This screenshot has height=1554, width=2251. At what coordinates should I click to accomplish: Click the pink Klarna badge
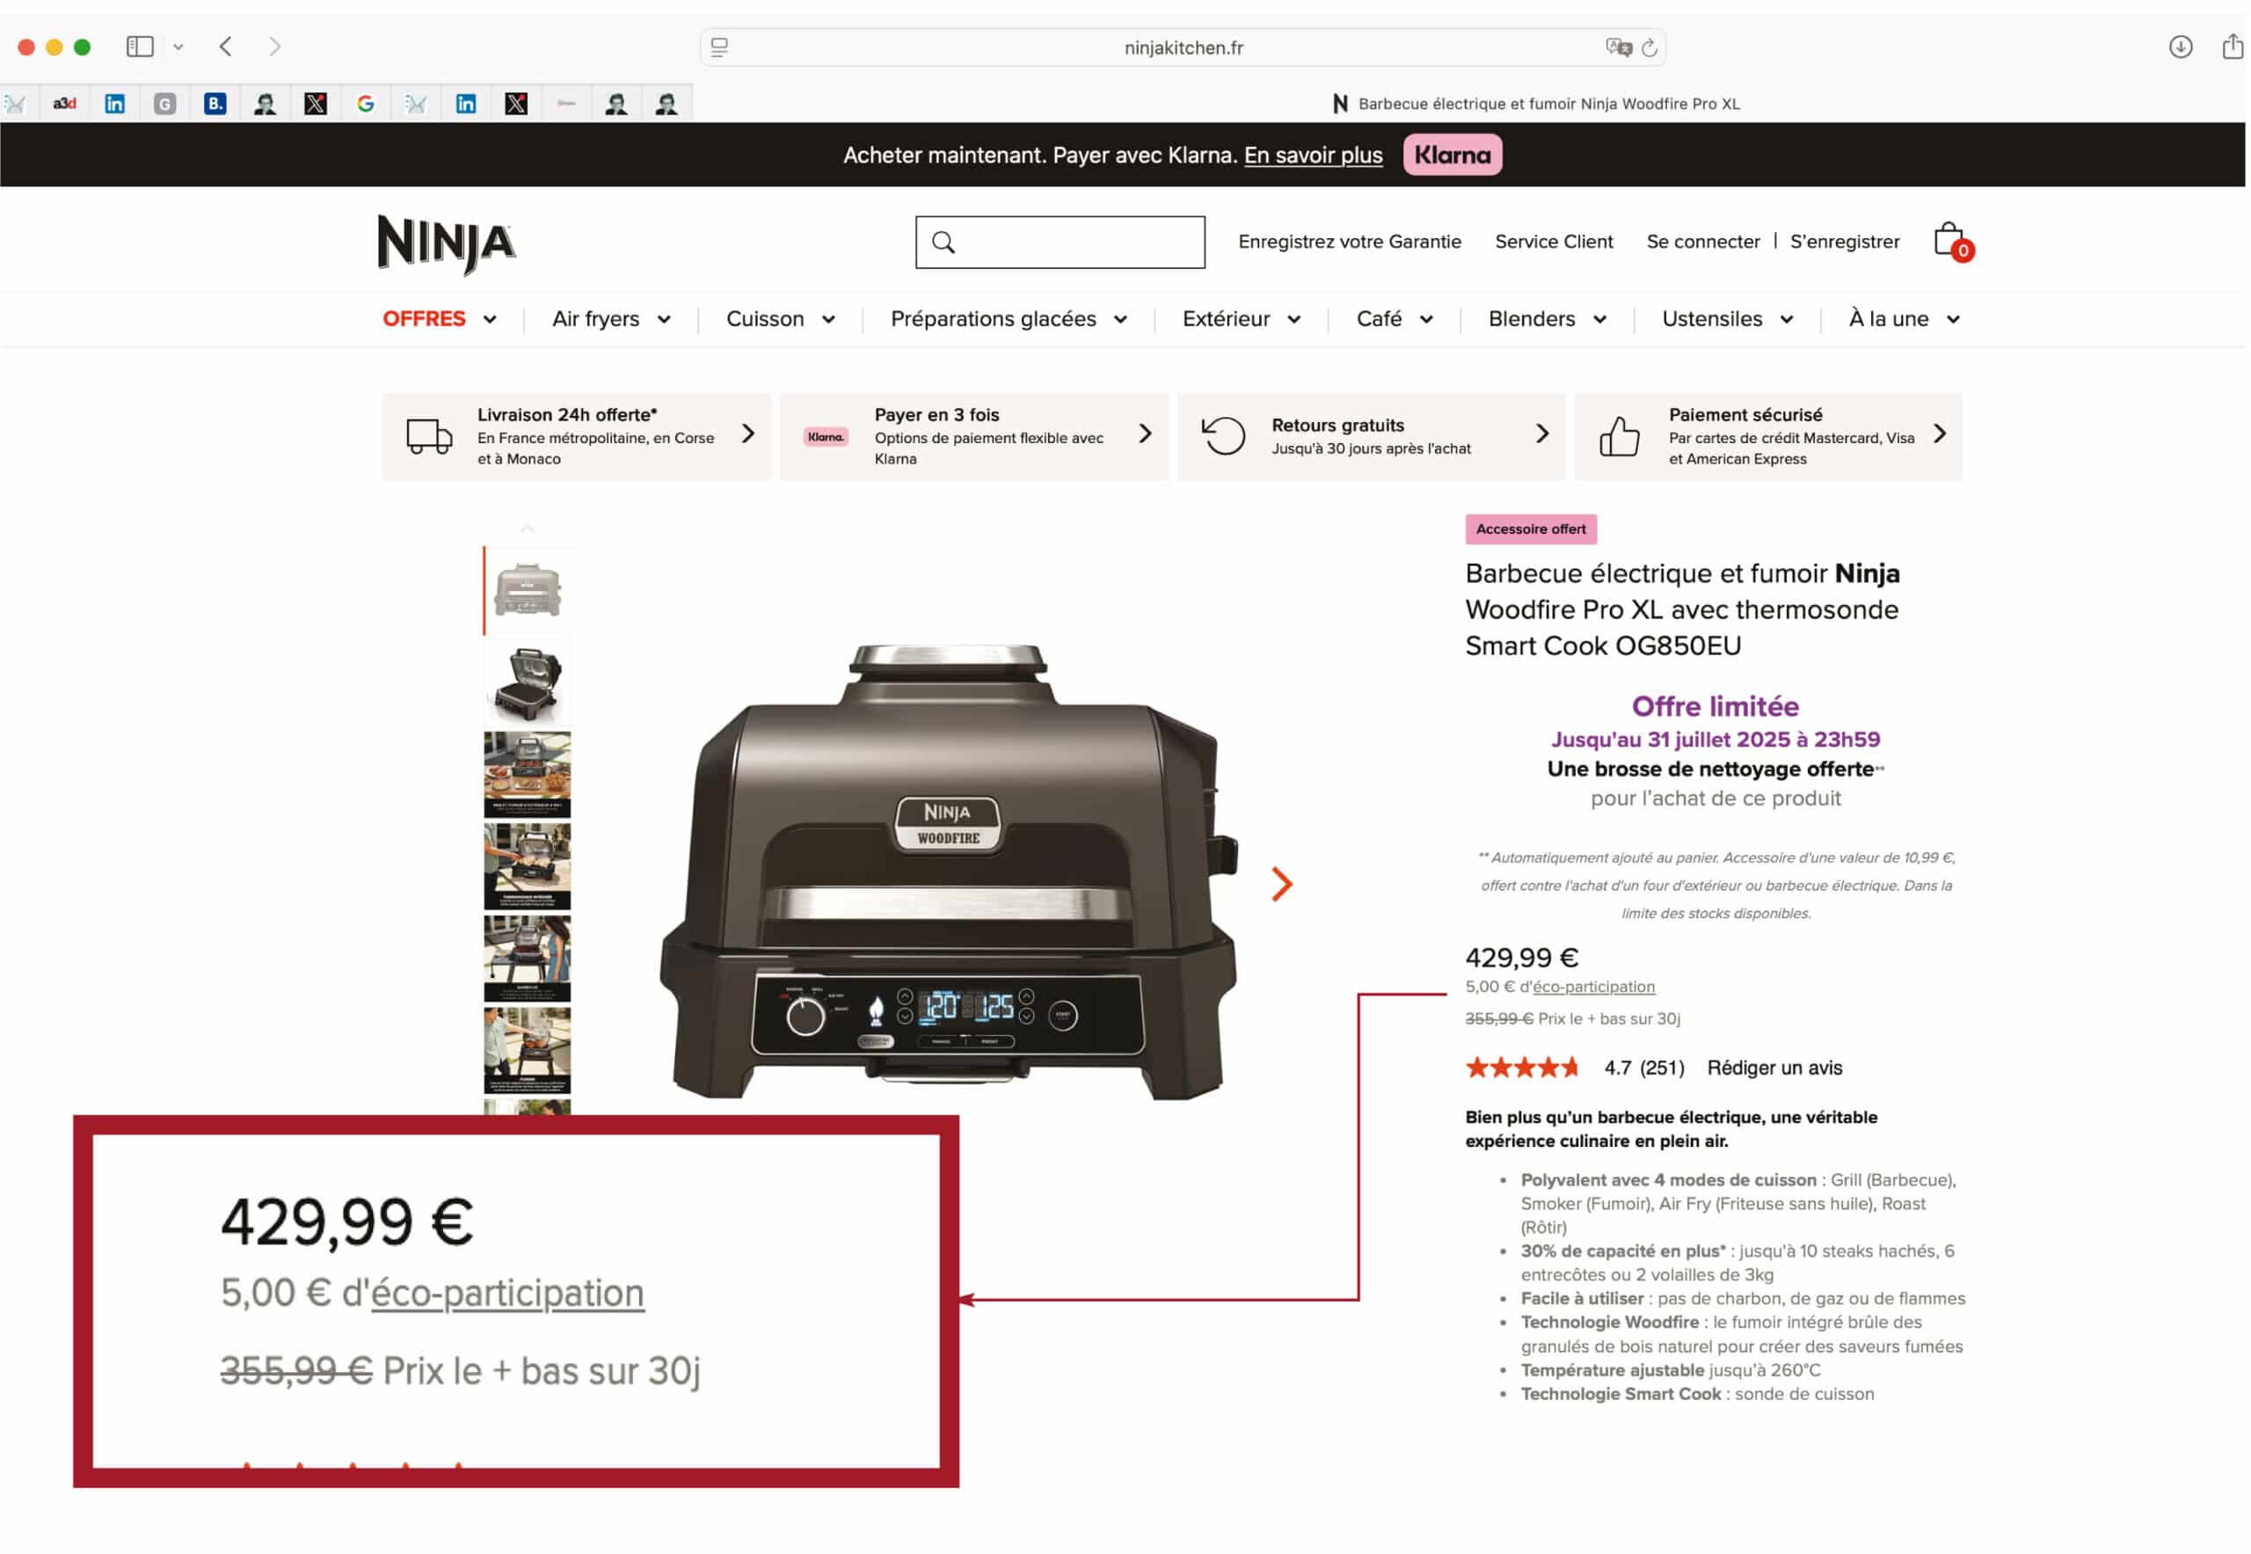point(1452,155)
